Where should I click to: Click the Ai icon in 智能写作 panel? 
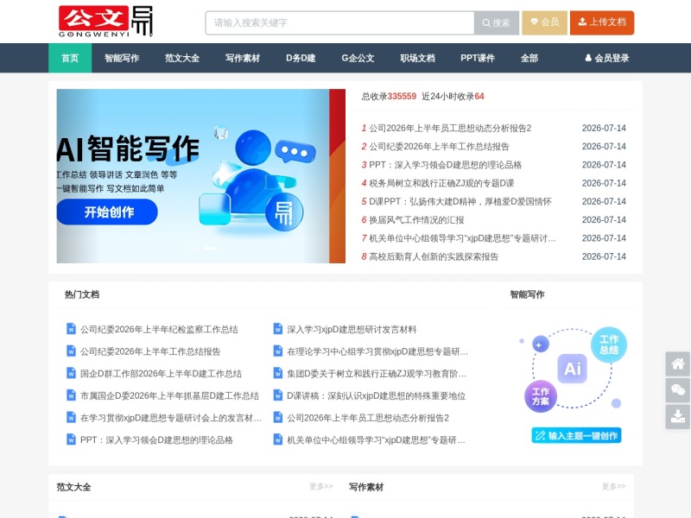(x=573, y=369)
